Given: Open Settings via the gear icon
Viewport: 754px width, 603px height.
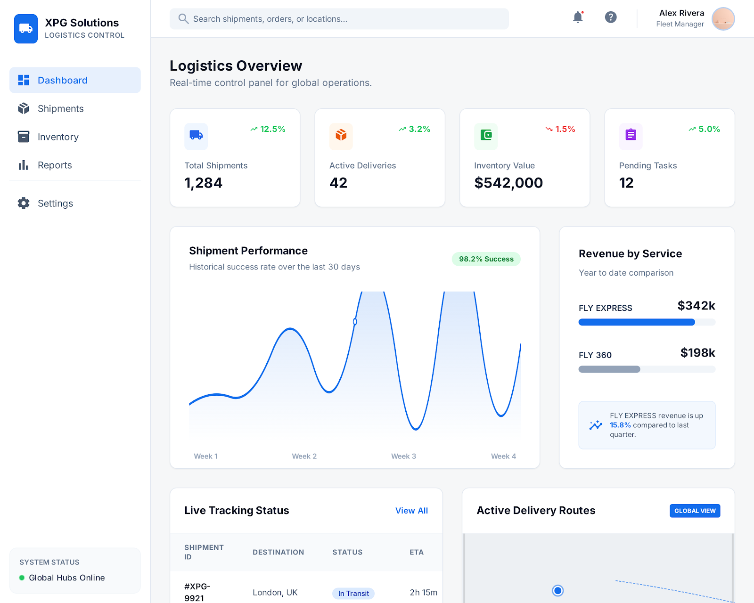Looking at the screenshot, I should point(24,203).
